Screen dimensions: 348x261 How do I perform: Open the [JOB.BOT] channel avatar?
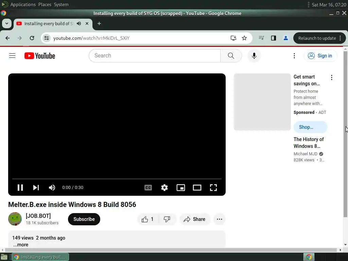click(15, 219)
